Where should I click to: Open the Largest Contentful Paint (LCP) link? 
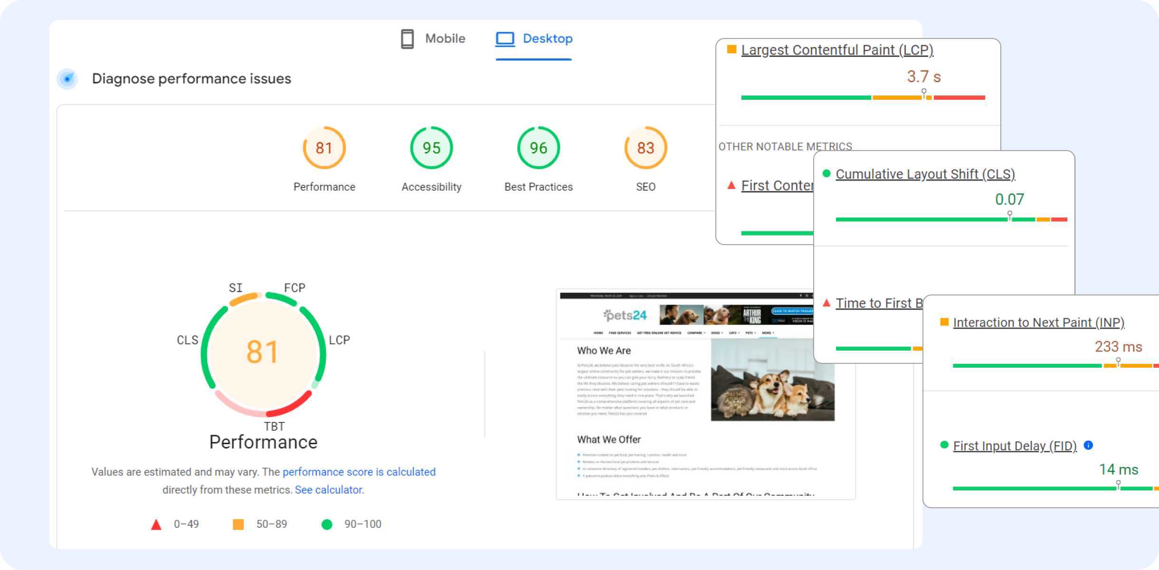pyautogui.click(x=837, y=50)
